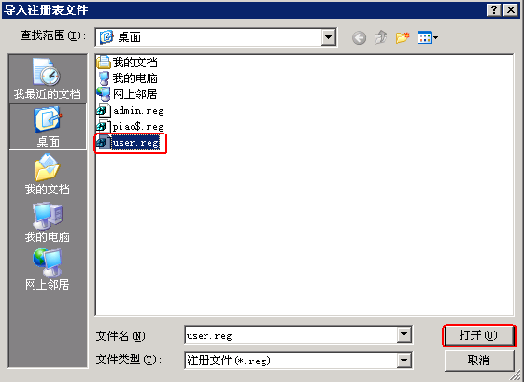
Task: Click the 取消 button
Action: (479, 361)
